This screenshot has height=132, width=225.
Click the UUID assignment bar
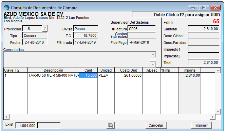click(176, 15)
